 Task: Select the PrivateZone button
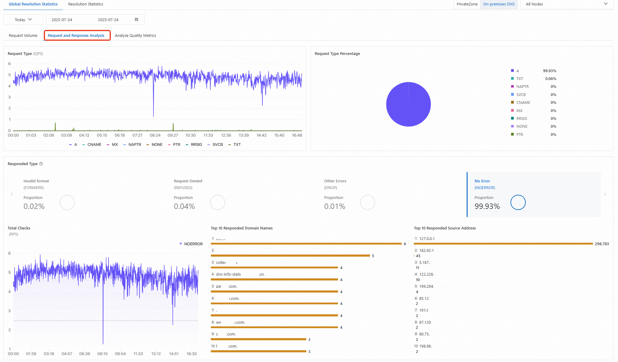467,4
